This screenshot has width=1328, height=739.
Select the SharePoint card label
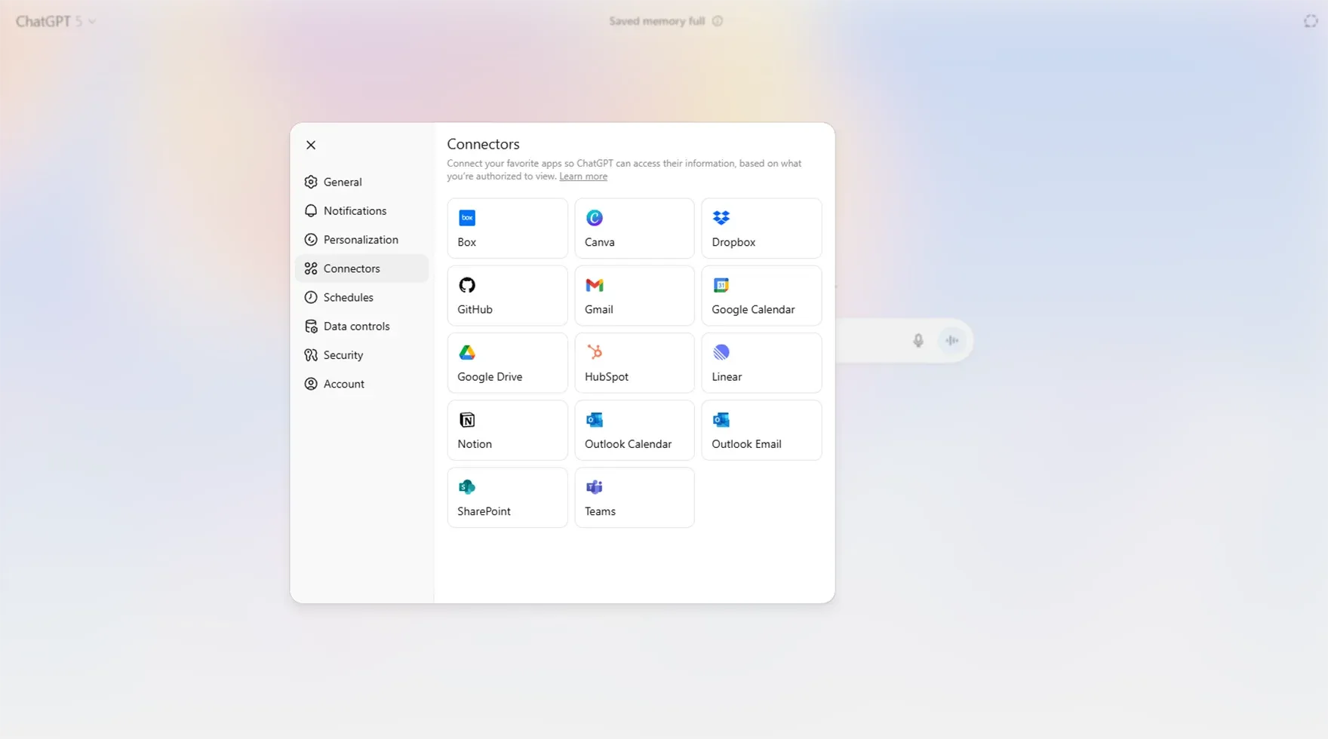pyautogui.click(x=484, y=511)
